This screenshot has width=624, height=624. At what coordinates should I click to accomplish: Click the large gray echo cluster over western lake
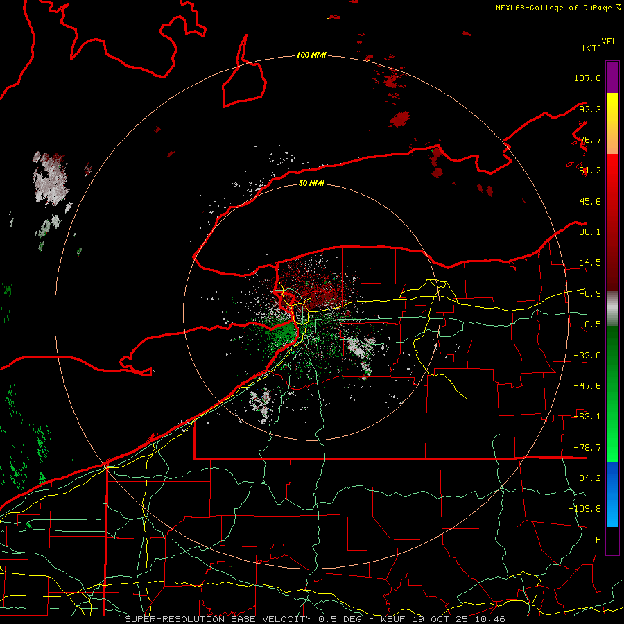pos(50,179)
